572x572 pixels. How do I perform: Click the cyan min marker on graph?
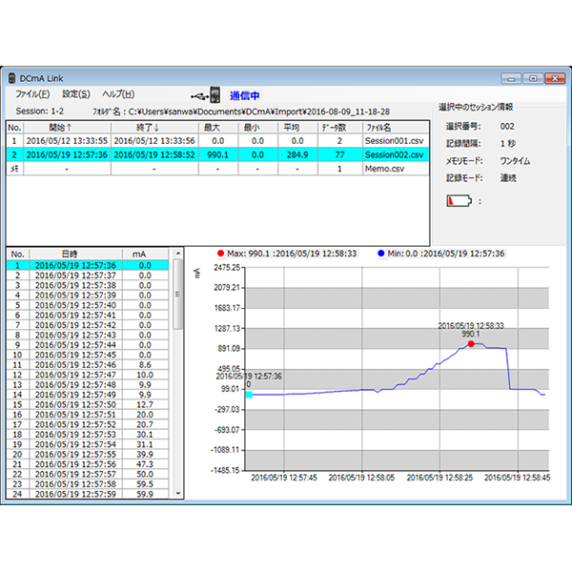249,394
